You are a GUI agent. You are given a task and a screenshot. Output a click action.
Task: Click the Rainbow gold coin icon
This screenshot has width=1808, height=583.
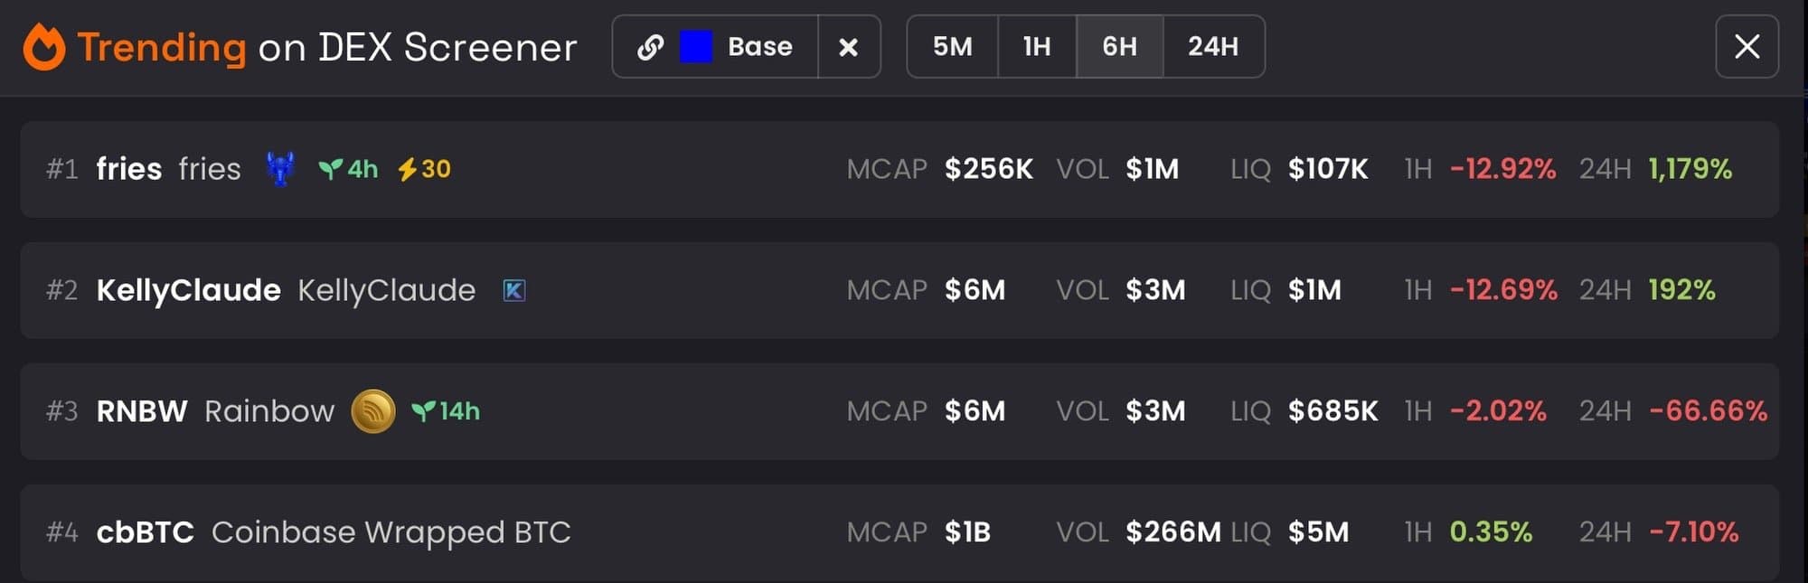point(372,411)
